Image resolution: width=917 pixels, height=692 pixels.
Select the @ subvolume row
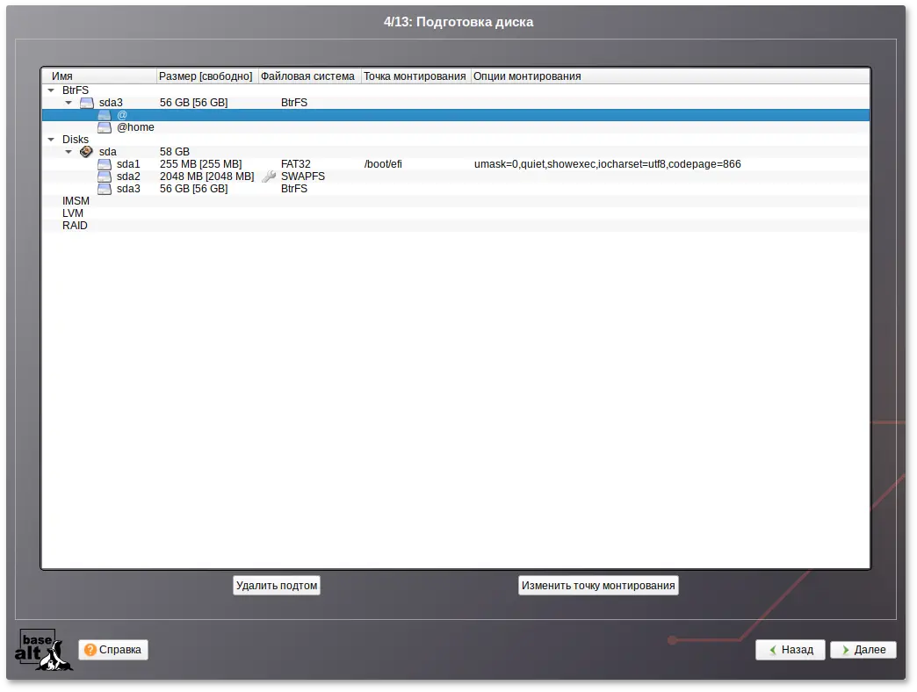[456, 115]
